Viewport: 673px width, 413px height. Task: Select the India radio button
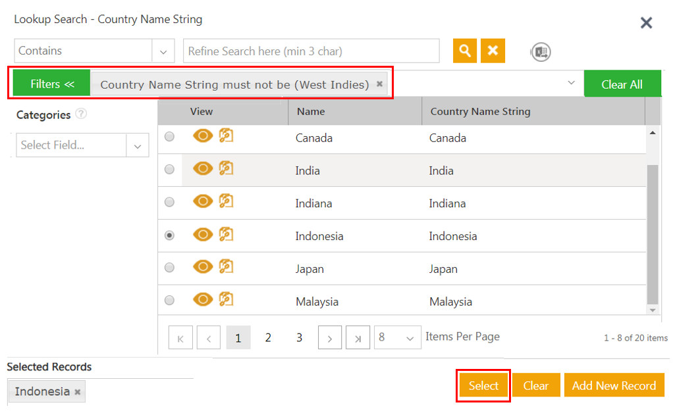coord(169,170)
